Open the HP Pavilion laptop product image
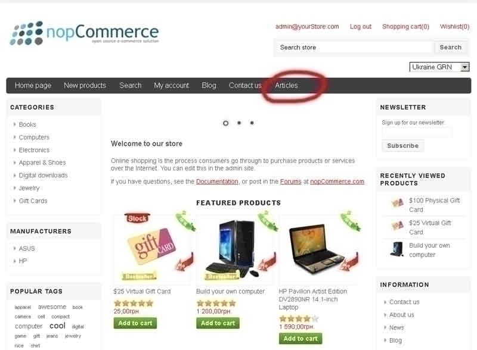 tap(320, 246)
